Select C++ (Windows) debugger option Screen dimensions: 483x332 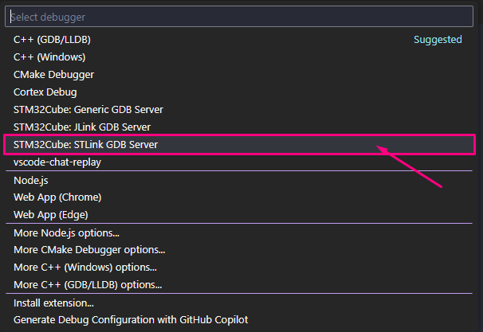pyautogui.click(x=49, y=57)
